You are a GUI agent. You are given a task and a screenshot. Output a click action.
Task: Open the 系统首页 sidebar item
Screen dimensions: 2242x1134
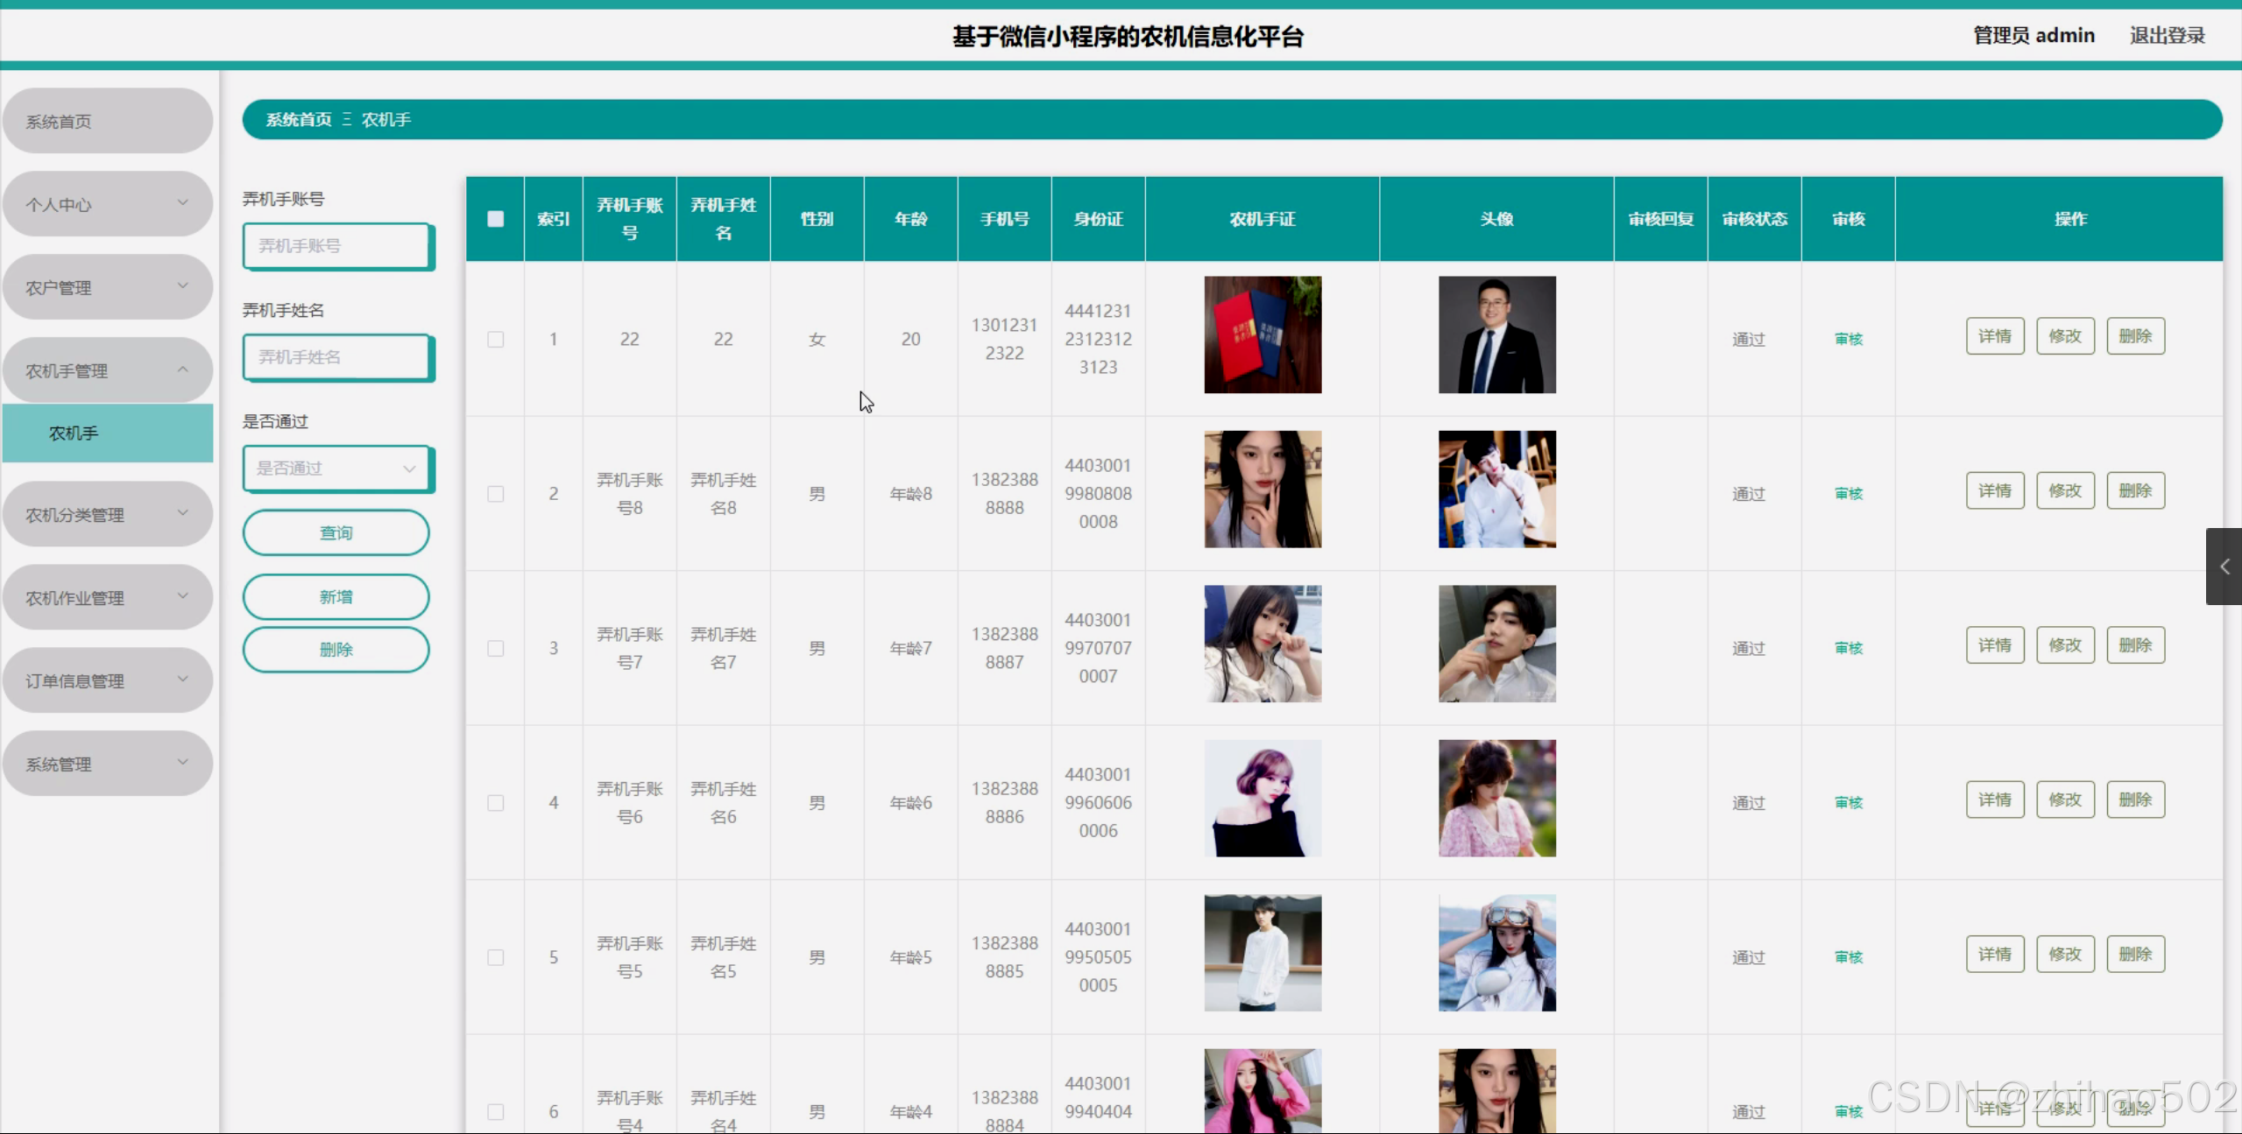pyautogui.click(x=107, y=121)
